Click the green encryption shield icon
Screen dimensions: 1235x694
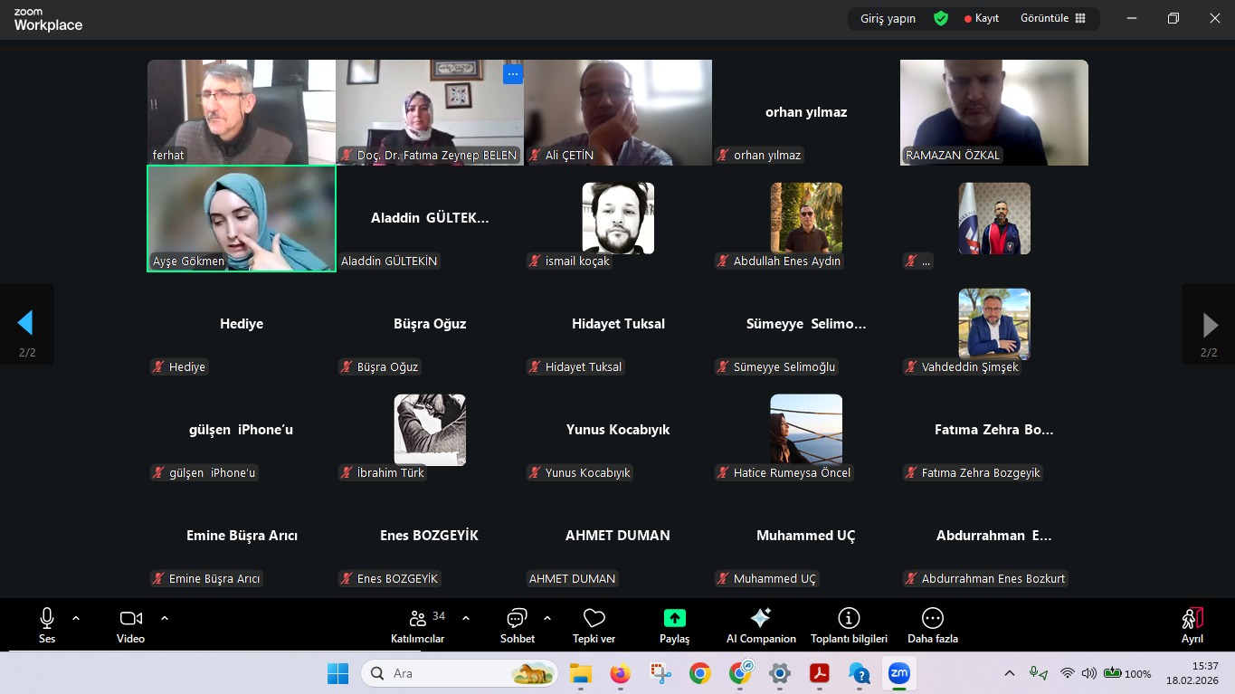coord(941,18)
